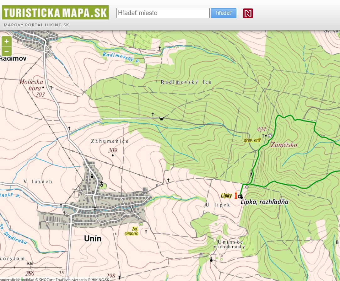Click the hut symbol on forest road

coord(161,119)
